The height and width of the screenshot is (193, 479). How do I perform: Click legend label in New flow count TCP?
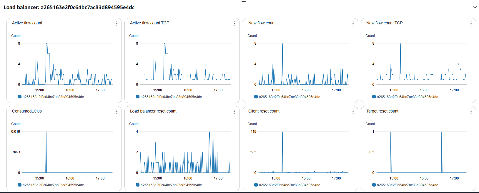407,97
